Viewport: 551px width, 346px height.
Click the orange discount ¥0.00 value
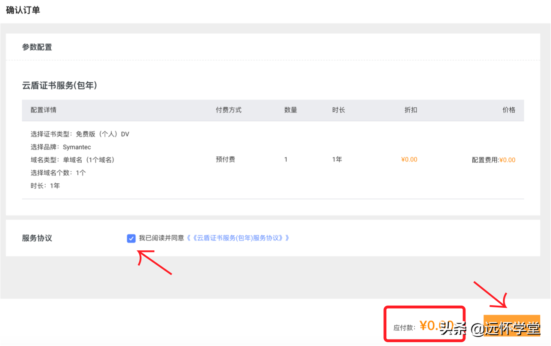tap(409, 159)
